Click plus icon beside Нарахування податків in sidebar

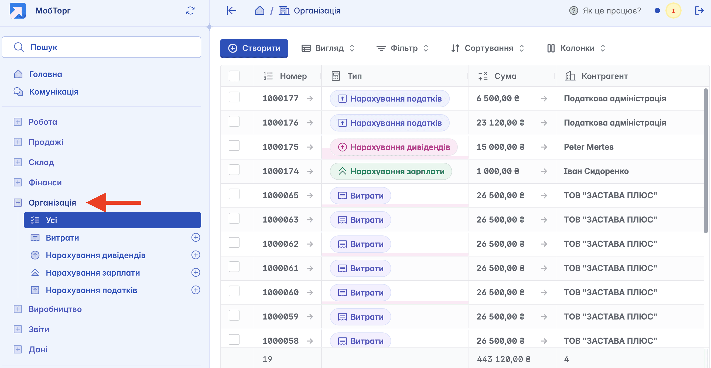pyautogui.click(x=196, y=290)
